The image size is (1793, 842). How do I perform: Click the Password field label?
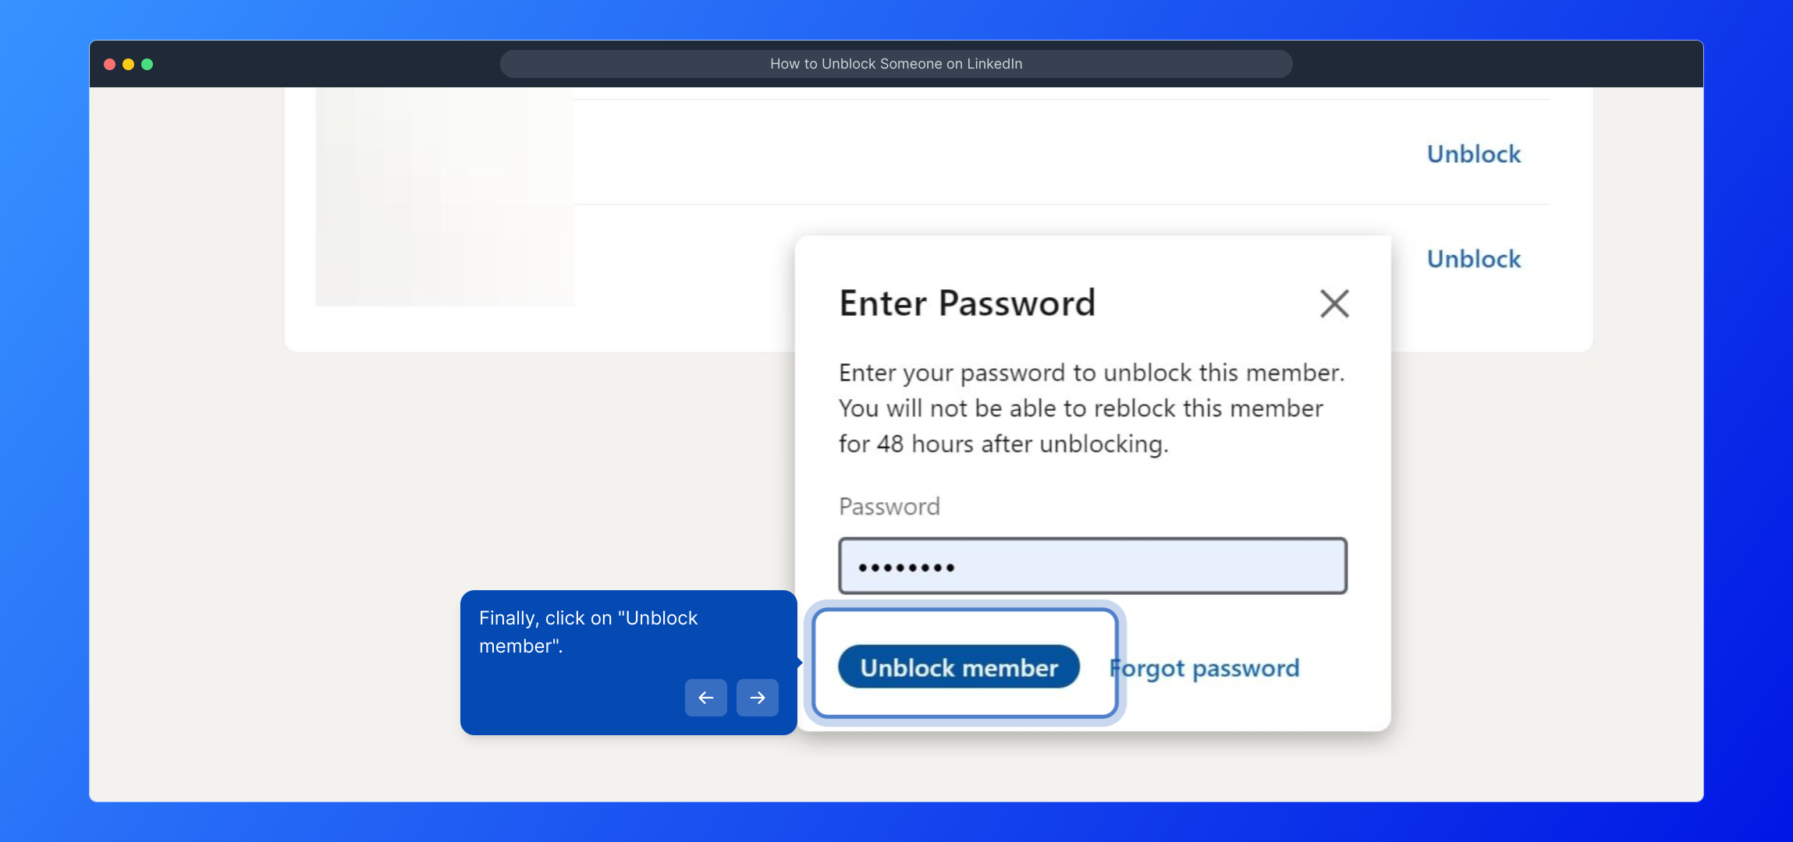point(889,507)
